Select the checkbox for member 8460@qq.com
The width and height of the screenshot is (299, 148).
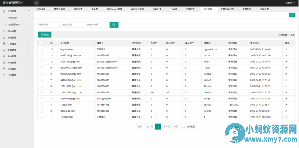[x=41, y=111]
